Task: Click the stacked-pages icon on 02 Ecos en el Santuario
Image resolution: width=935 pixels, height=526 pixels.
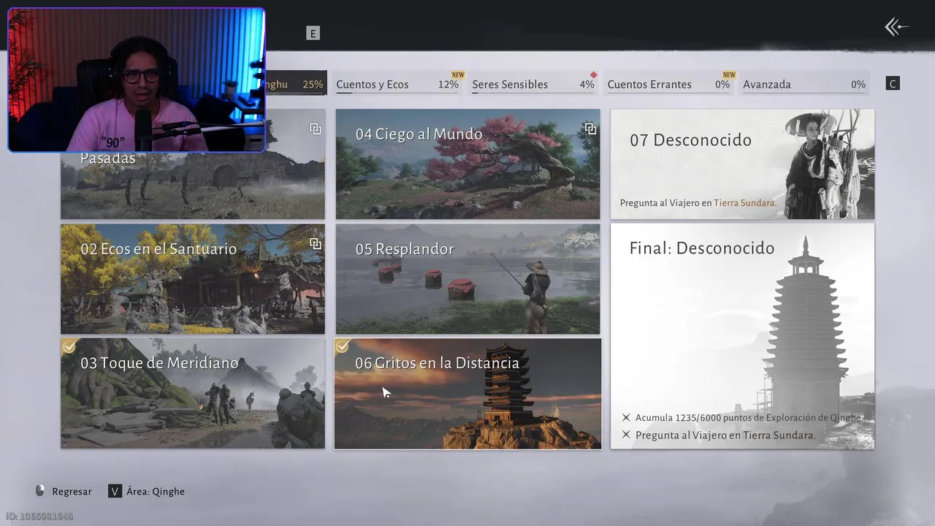Action: tap(315, 243)
